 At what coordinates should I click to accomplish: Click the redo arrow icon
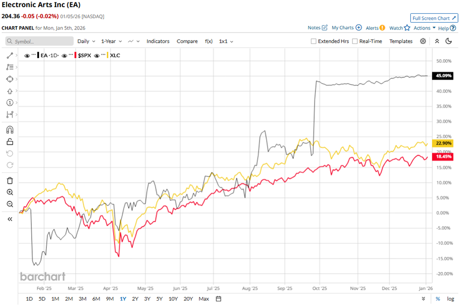pos(10,165)
